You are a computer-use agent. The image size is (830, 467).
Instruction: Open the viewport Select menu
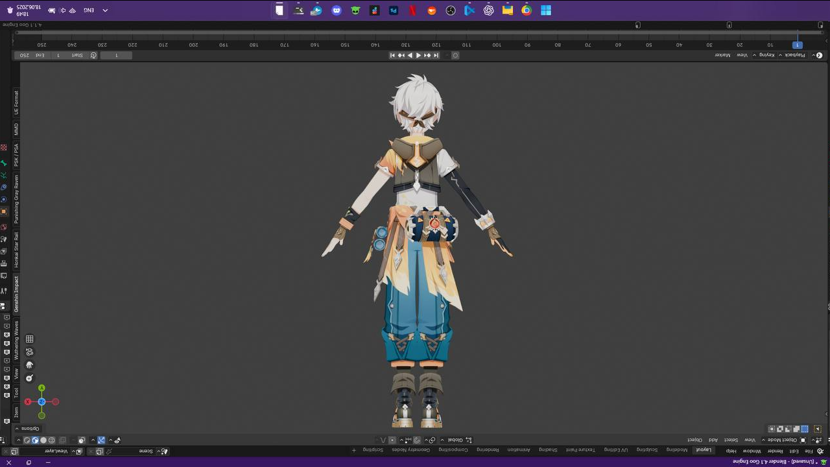point(731,440)
